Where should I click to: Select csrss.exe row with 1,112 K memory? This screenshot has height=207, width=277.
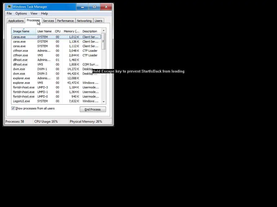pos(56,46)
